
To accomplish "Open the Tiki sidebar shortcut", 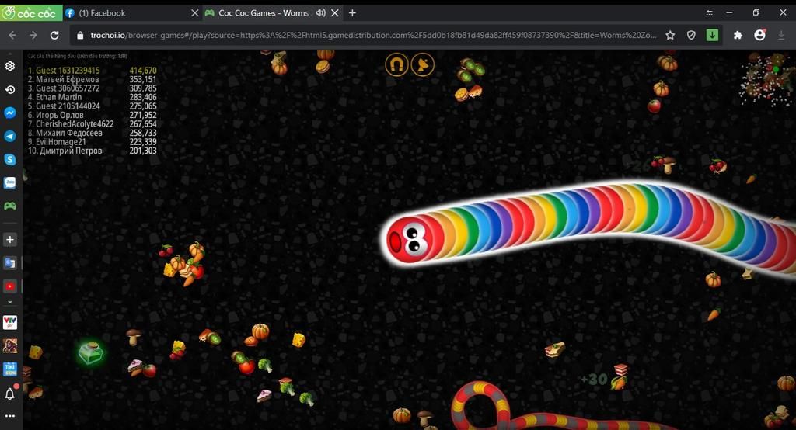I will click(9, 369).
